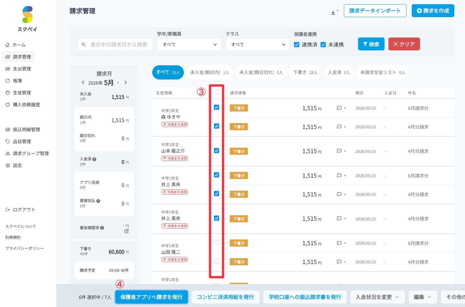Click the red クリア button
Image resolution: width=465 pixels, height=307 pixels.
pyautogui.click(x=404, y=44)
